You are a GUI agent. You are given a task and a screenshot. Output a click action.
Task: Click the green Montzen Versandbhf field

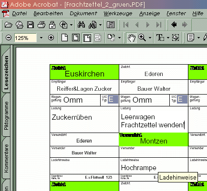(154, 140)
